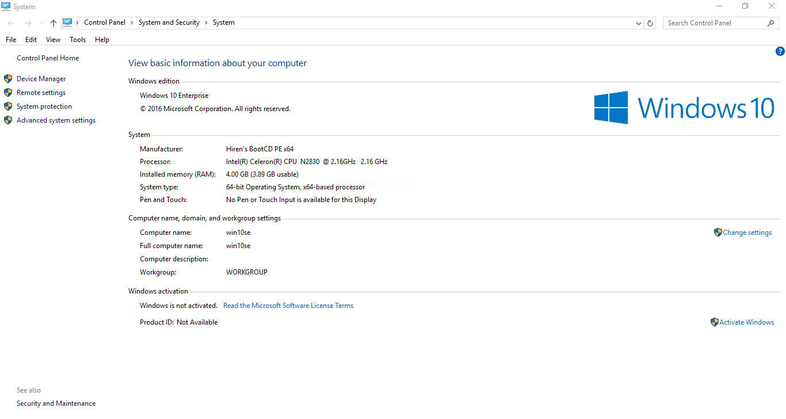The width and height of the screenshot is (786, 419).
Task: Select System and Security breadcrumb
Action: point(169,22)
